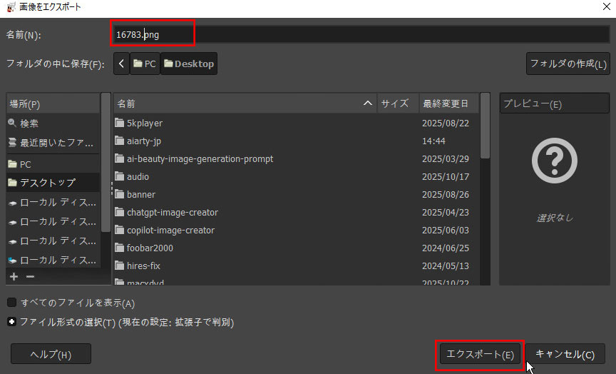Click the Desktop segment in path bar
The height and width of the screenshot is (374, 616).
pyautogui.click(x=189, y=64)
